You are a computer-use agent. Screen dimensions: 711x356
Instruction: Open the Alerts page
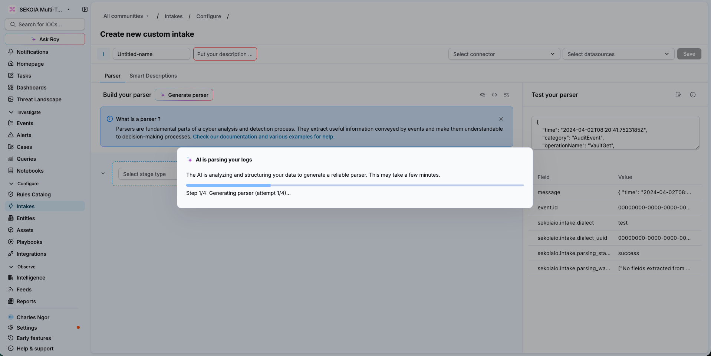click(24, 135)
